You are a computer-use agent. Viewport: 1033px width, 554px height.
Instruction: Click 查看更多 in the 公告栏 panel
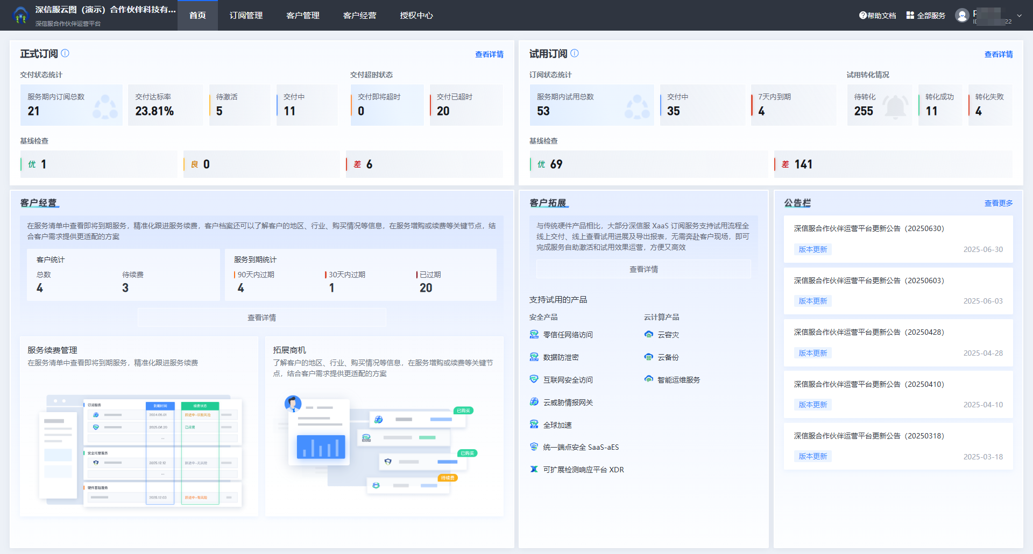[x=998, y=203]
